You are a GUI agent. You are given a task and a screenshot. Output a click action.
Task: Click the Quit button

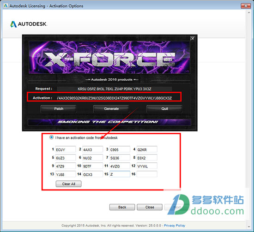(x=164, y=109)
